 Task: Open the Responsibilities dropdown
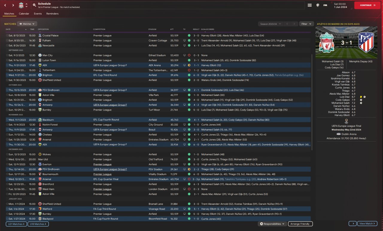point(272,224)
